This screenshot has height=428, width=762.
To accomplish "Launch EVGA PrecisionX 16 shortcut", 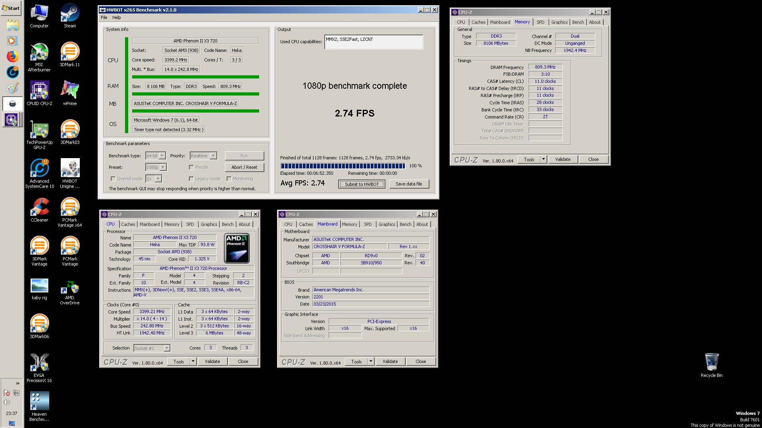I will [39, 368].
